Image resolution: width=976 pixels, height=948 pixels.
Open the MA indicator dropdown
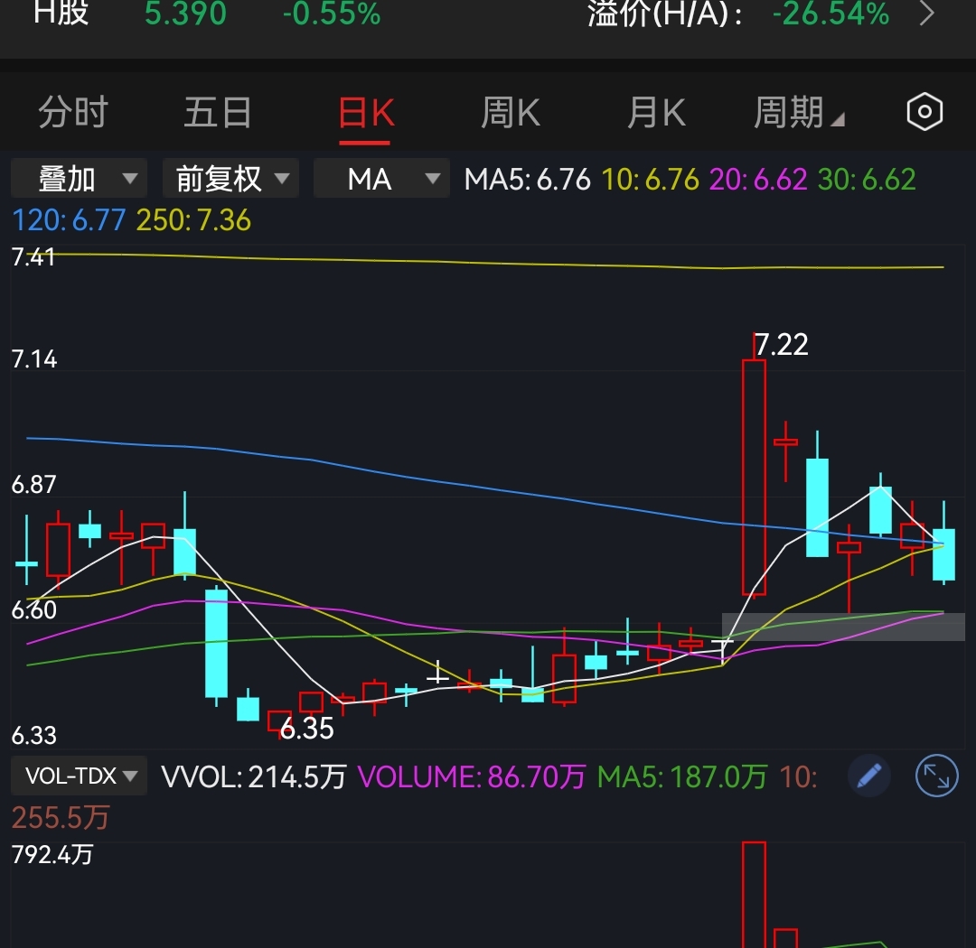coord(381,179)
